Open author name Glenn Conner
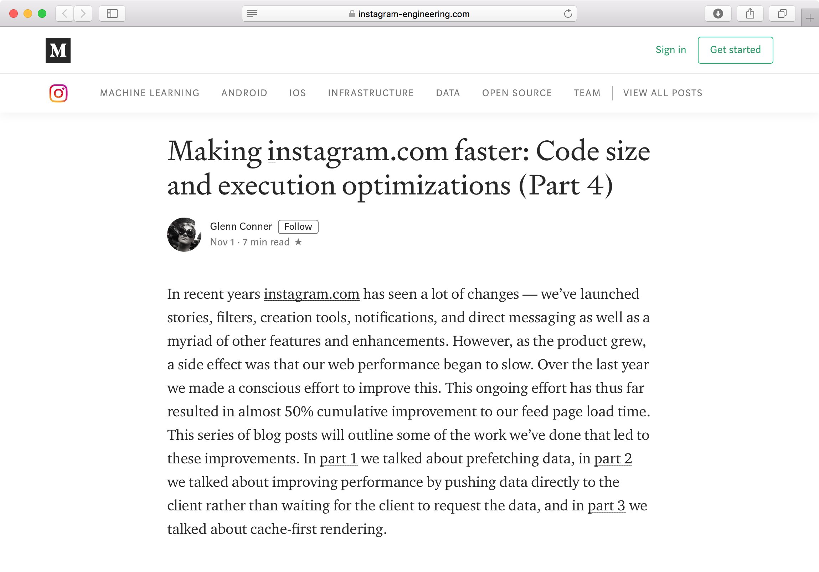819x572 pixels. [241, 226]
